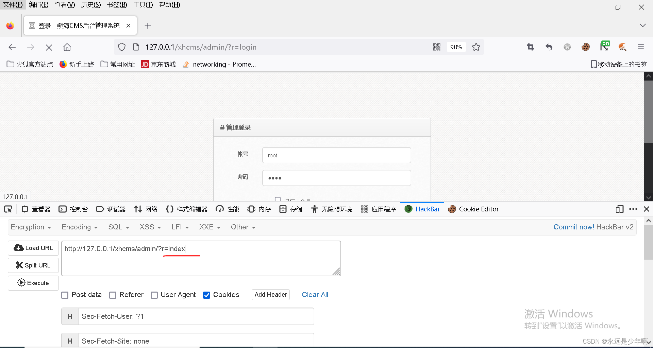The width and height of the screenshot is (653, 348).
Task: Click the Load URL button
Action: [x=33, y=248]
